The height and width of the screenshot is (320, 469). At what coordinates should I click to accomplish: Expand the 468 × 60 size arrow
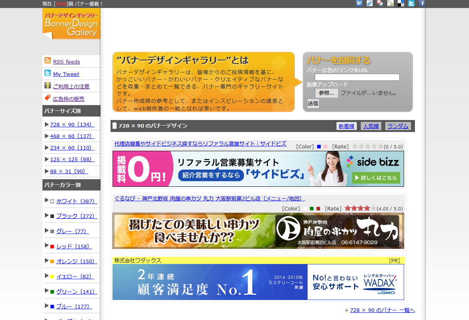[47, 136]
